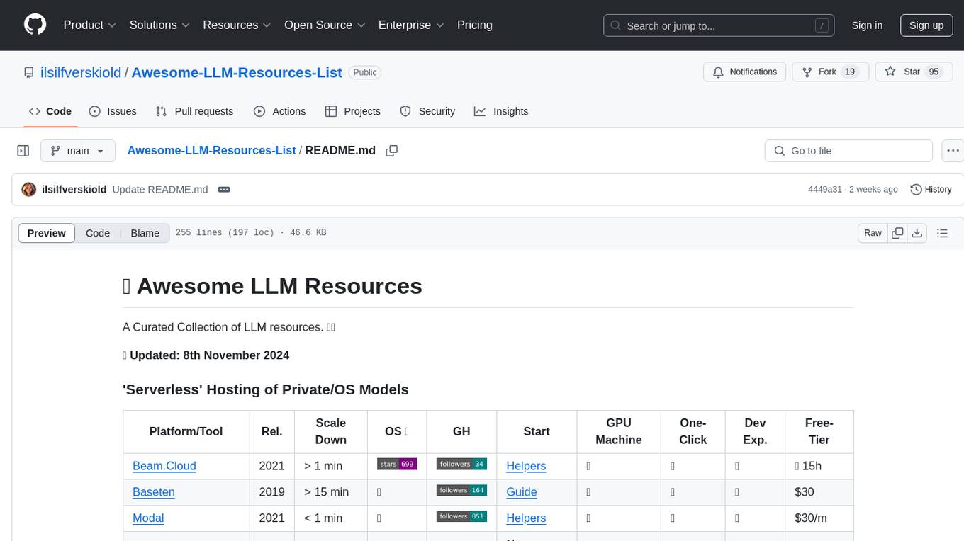Open the commit author avatar
Viewport: 964px width, 541px height.
[29, 189]
